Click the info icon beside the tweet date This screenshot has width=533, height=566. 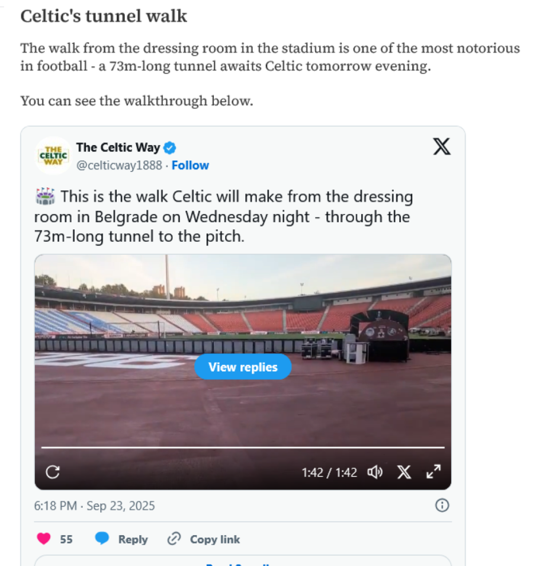point(442,506)
